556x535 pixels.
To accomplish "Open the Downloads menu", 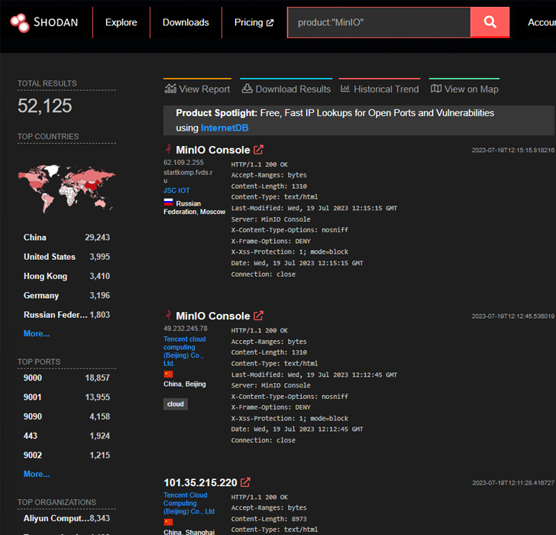I will coord(186,22).
